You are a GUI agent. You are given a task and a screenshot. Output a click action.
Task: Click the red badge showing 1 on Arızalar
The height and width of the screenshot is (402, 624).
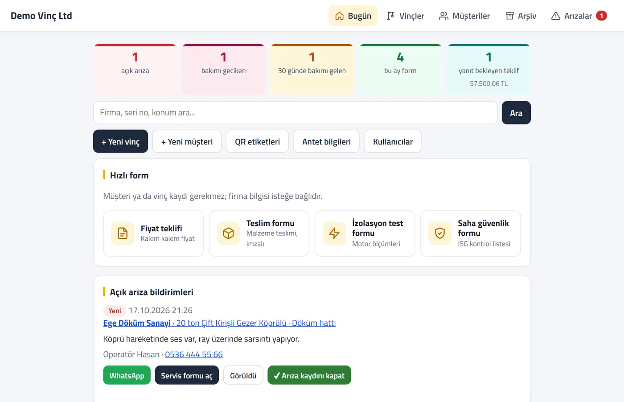[x=601, y=16]
